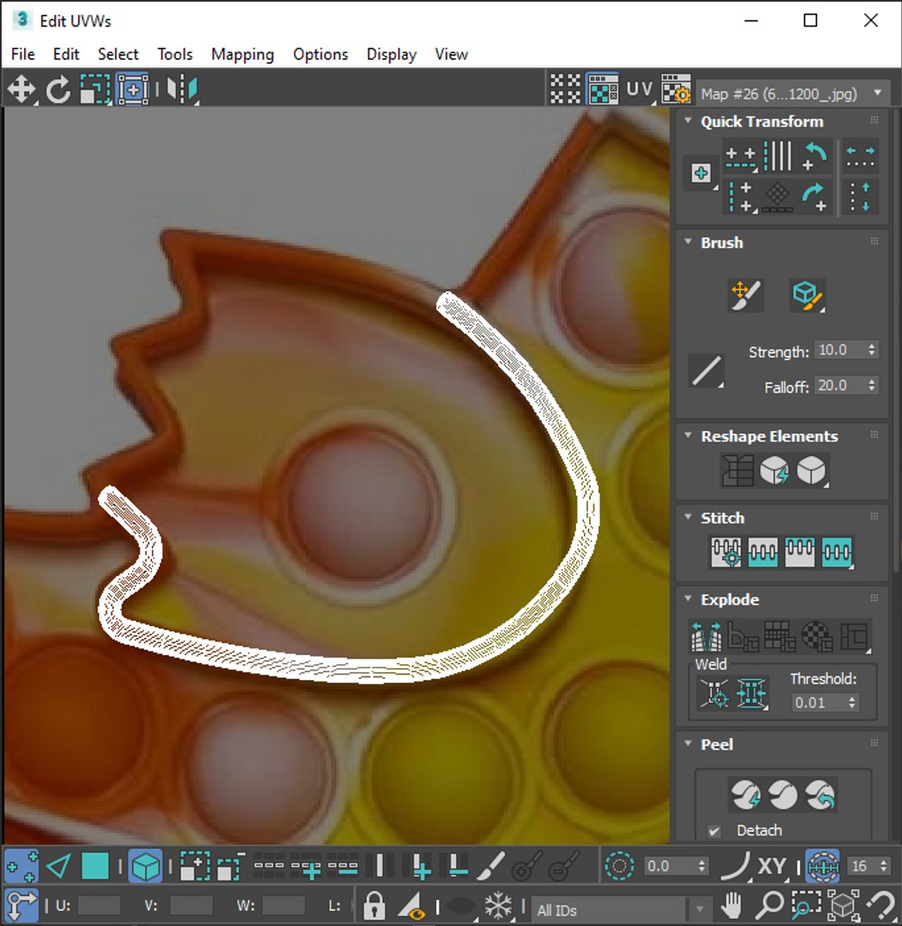Click Straighten Selection in Reshape Elements
The height and width of the screenshot is (926, 902).
[x=737, y=471]
